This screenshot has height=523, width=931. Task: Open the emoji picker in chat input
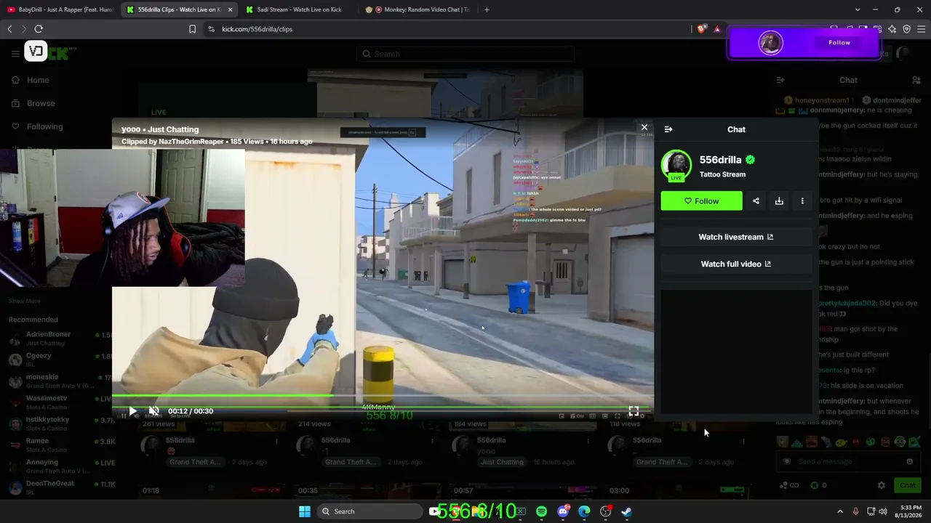[909, 461]
